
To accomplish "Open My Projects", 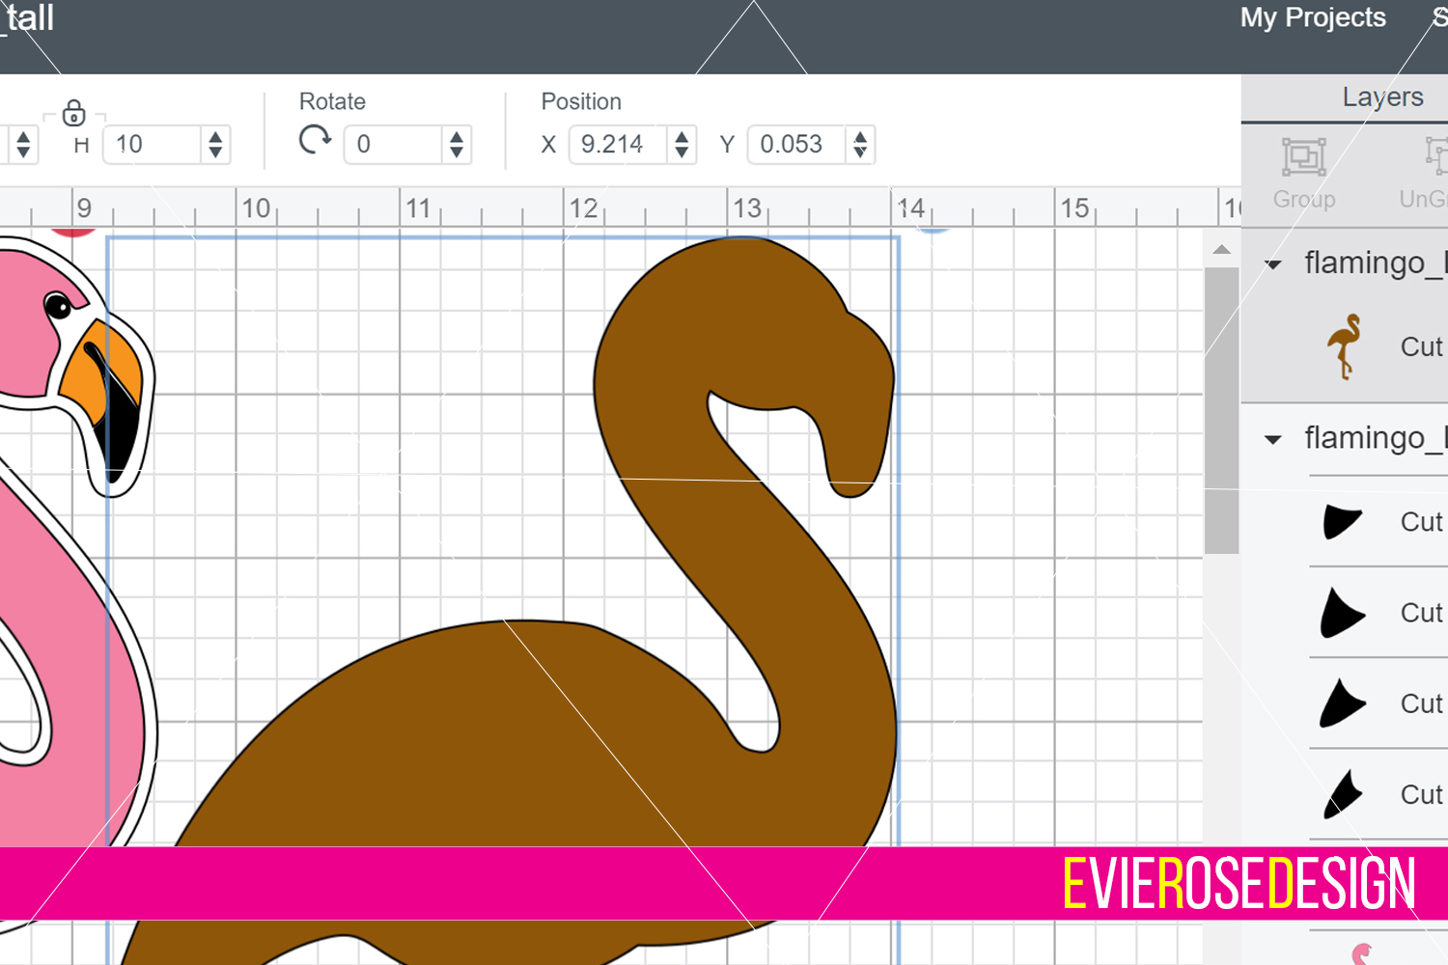I will pyautogui.click(x=1312, y=17).
